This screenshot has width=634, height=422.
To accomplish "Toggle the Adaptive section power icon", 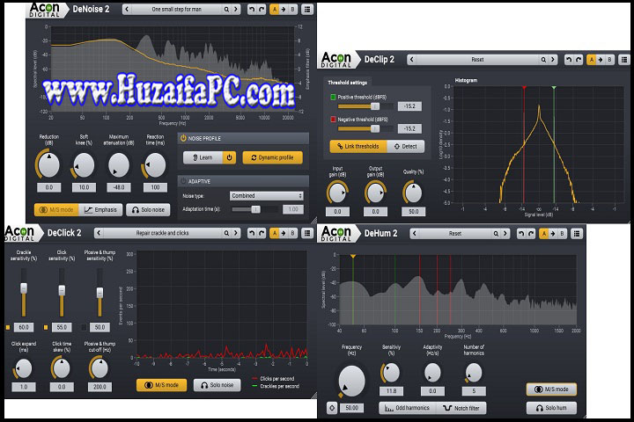I will point(183,181).
